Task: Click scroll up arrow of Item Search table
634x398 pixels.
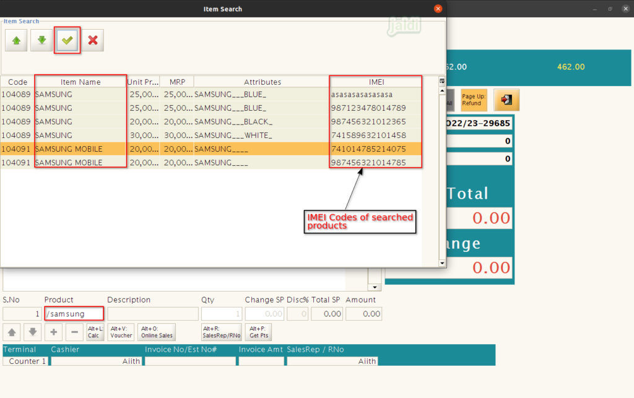Action: pyautogui.click(x=442, y=91)
